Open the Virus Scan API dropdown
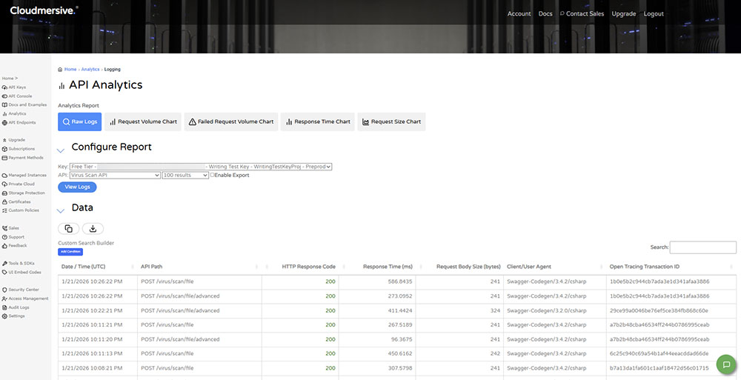 point(115,176)
